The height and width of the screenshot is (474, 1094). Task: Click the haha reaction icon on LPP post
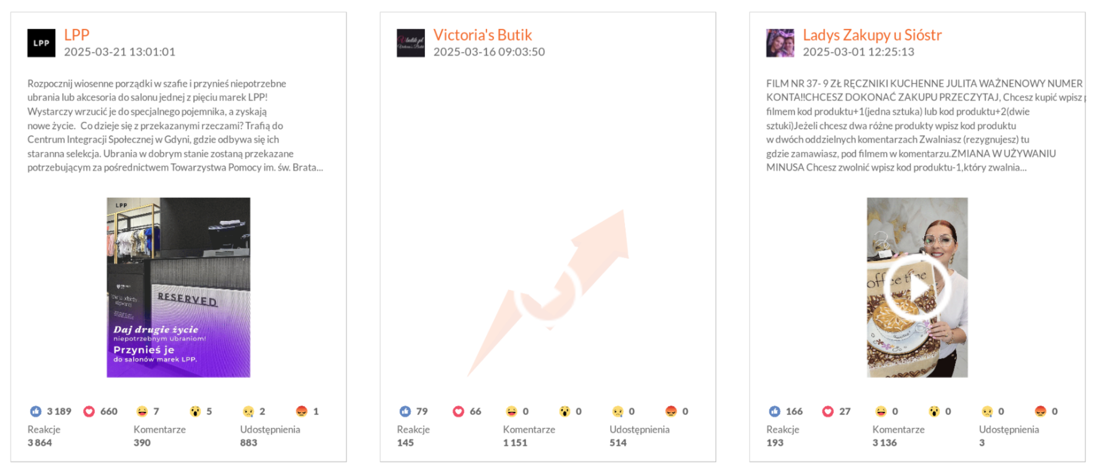click(x=142, y=411)
